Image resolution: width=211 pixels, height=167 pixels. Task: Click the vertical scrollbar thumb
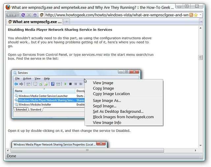[x=200, y=58]
